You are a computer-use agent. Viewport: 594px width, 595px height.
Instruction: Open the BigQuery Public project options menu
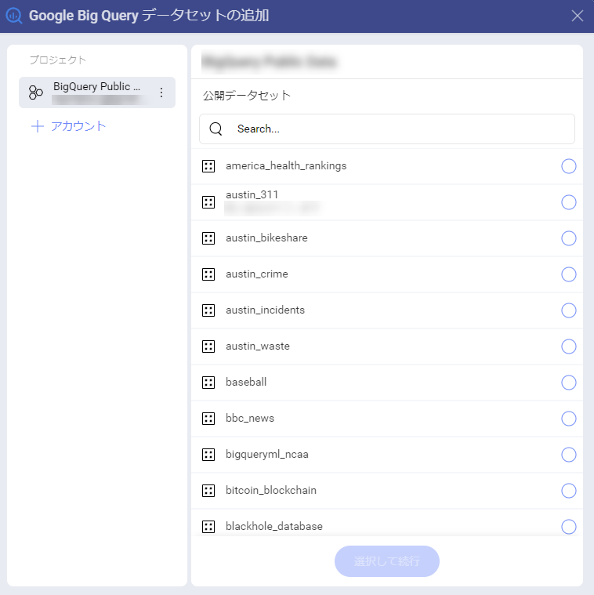point(161,93)
